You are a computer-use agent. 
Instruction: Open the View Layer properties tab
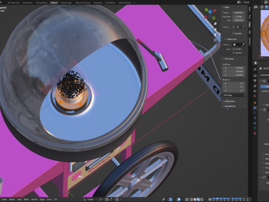[x=255, y=86]
